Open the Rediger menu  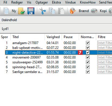click(x=17, y=2)
